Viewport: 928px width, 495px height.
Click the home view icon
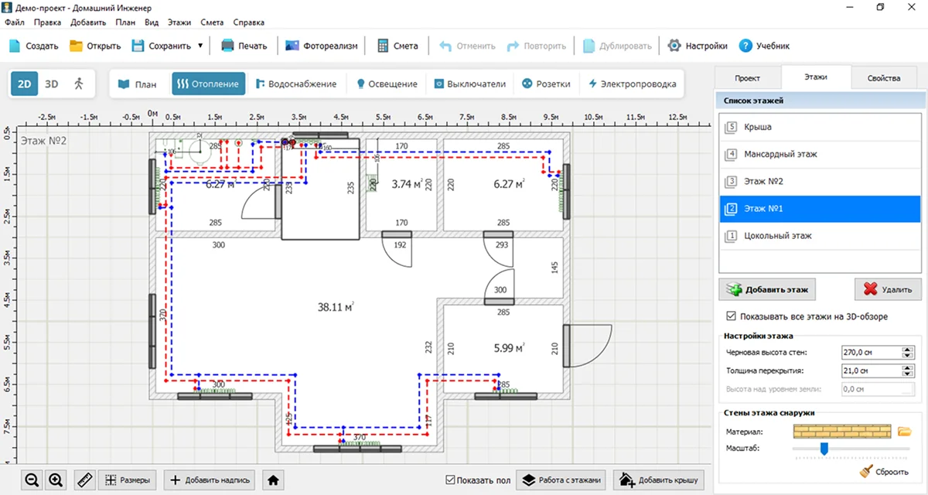coord(272,480)
